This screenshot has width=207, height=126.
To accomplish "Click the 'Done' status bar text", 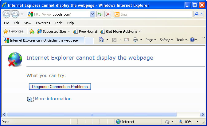I will pos(6,122).
